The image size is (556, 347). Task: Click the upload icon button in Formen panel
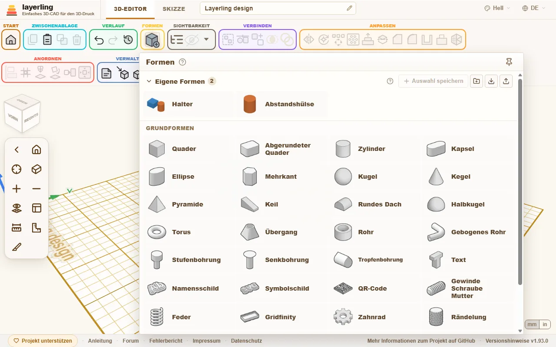[x=506, y=81]
